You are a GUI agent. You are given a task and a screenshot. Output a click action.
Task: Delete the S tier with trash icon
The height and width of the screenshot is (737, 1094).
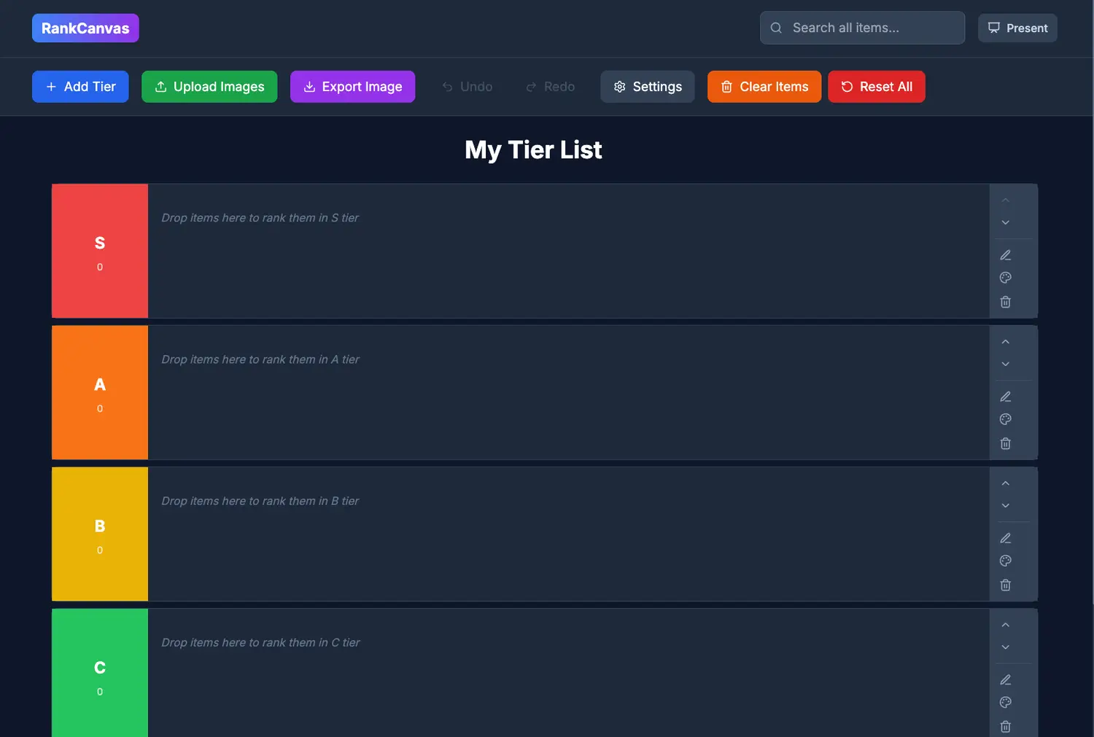[x=1005, y=302]
